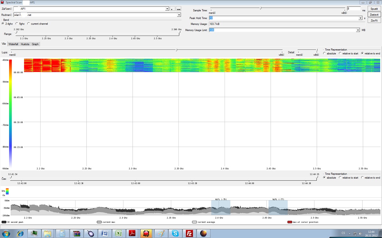Expand the Zařízení device dropdown
The width and height of the screenshot is (382, 238).
(x=167, y=9)
